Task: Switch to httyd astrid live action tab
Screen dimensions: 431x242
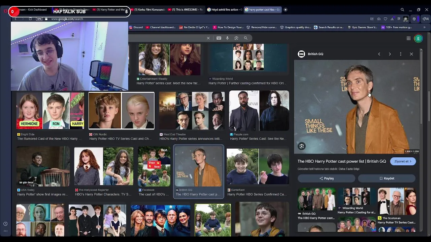Action: point(225,10)
